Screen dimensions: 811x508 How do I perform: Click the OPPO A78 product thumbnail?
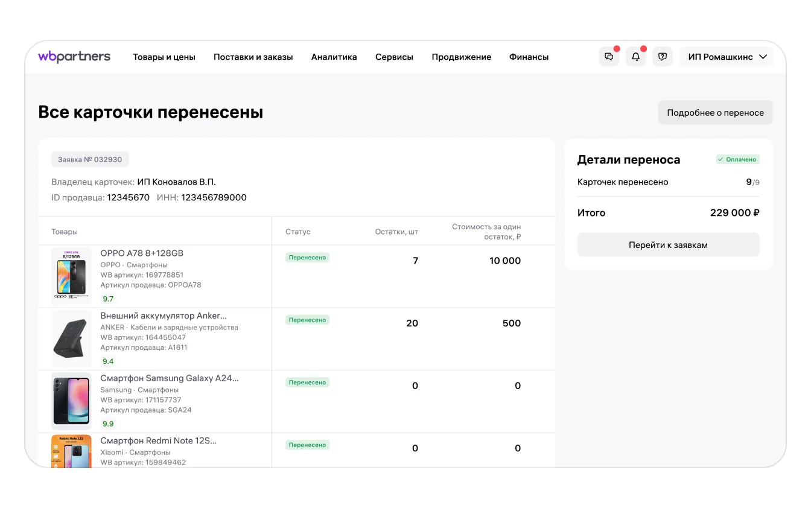coord(71,276)
